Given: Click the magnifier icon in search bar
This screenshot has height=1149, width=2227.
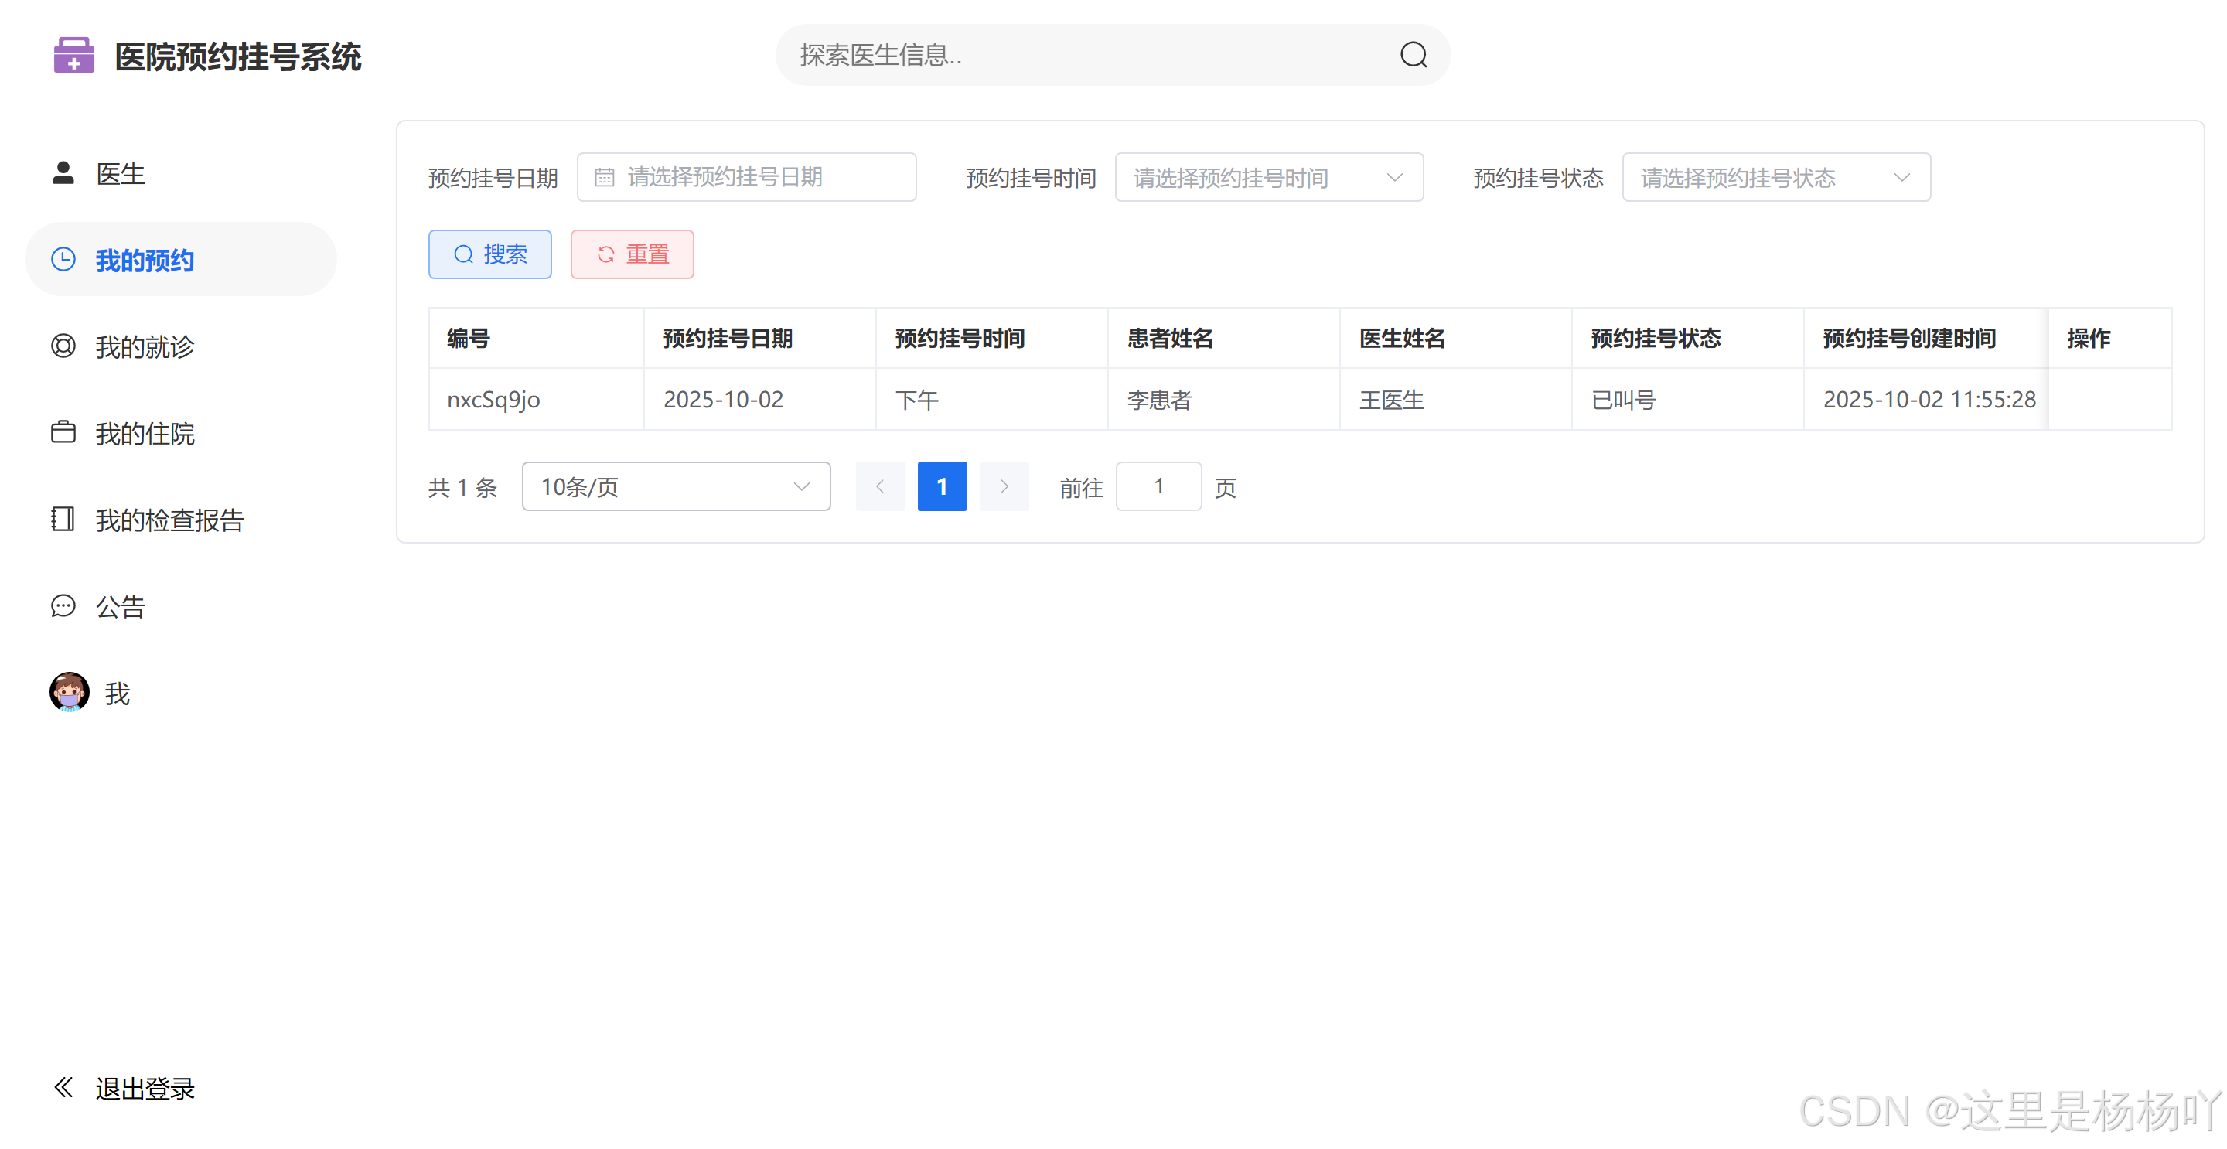Looking at the screenshot, I should (x=1413, y=56).
